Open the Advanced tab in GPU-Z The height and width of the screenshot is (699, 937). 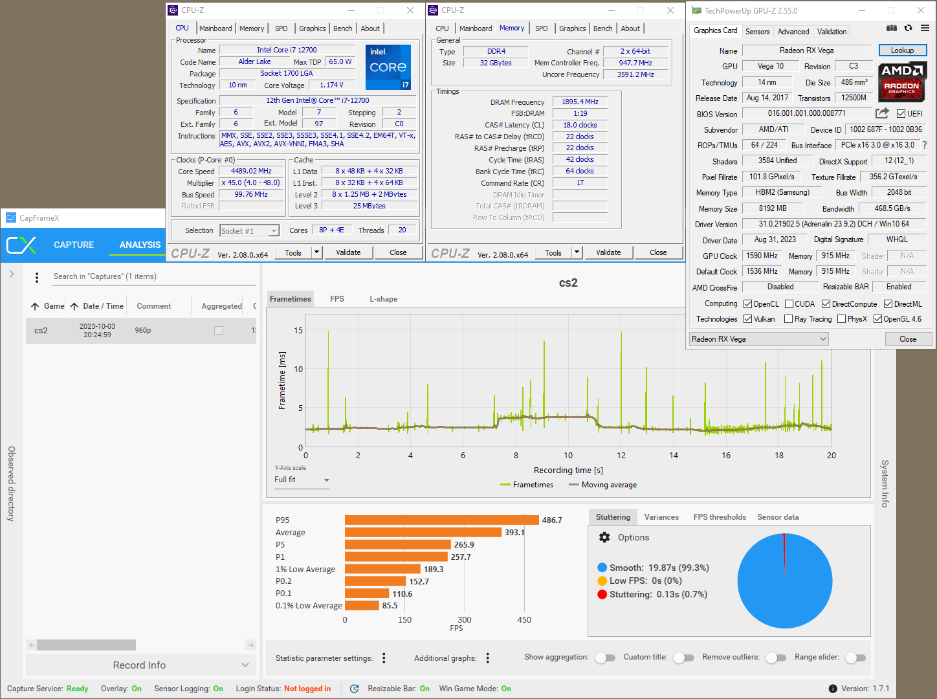coord(793,32)
